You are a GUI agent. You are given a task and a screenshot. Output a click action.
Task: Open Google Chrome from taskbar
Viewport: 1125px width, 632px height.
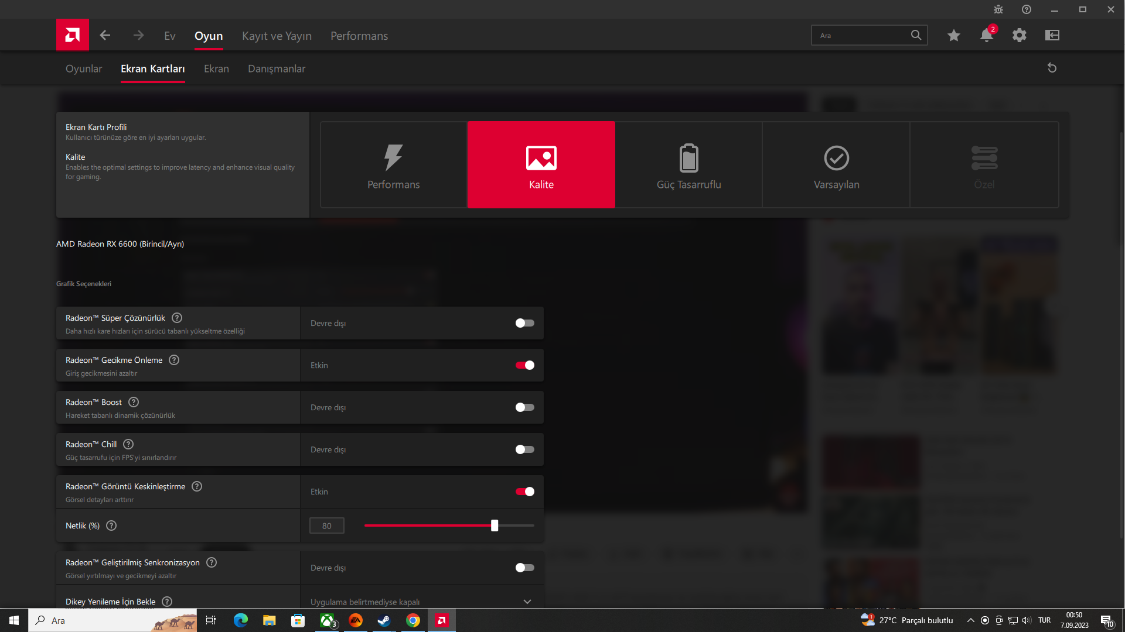click(413, 620)
